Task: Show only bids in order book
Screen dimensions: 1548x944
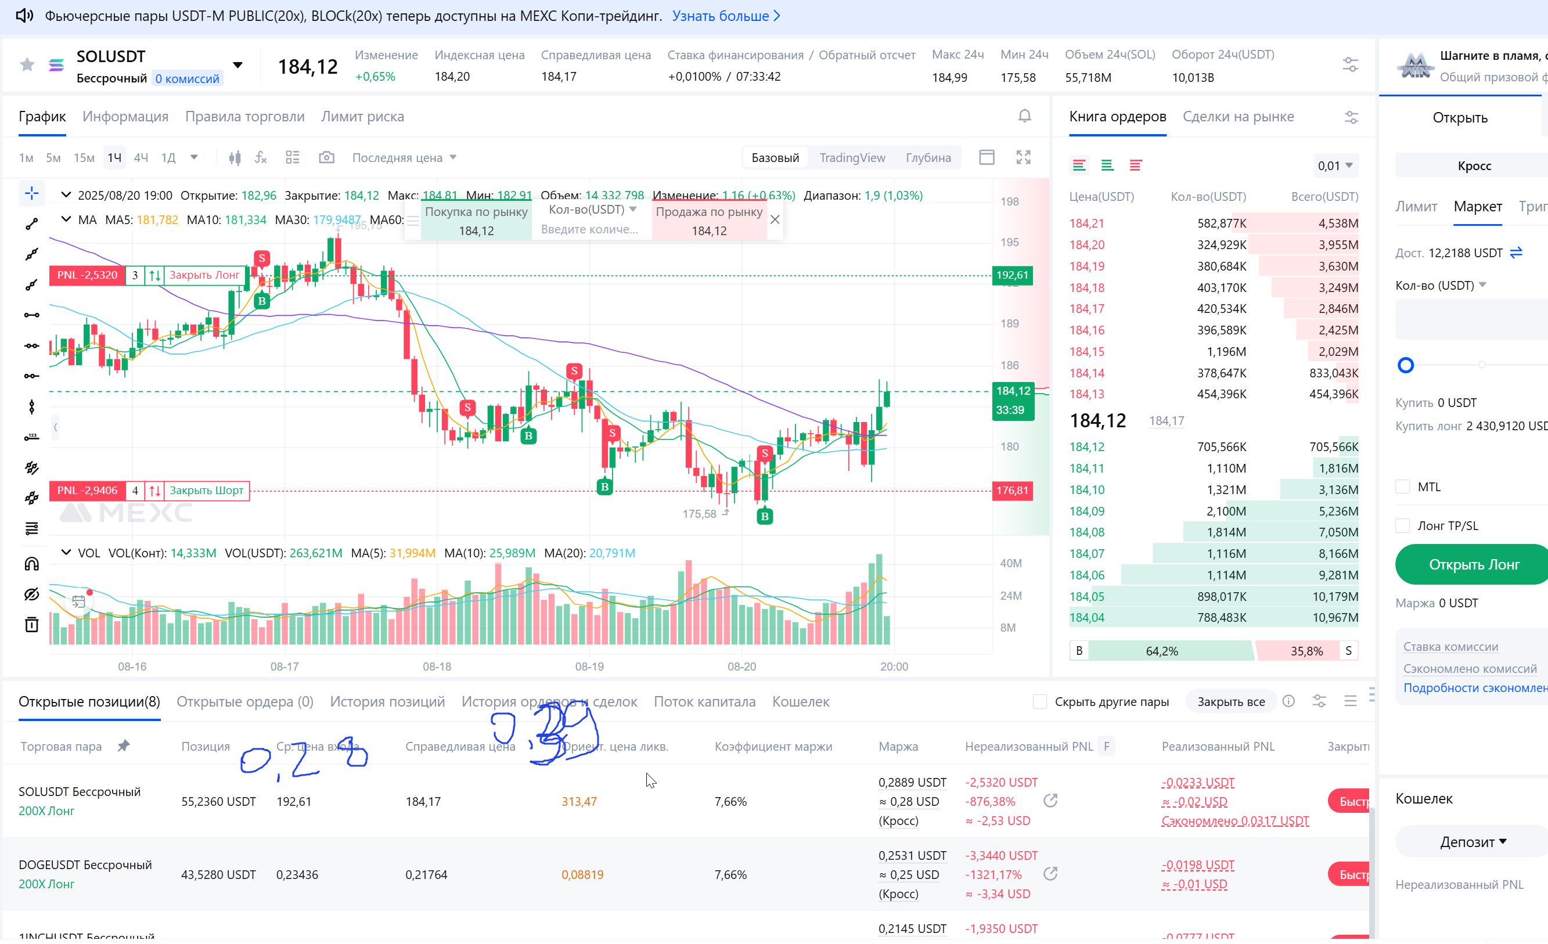Action: (1107, 166)
